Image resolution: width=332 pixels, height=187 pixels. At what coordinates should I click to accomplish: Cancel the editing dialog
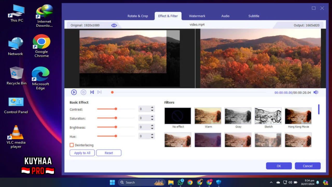[x=308, y=166]
